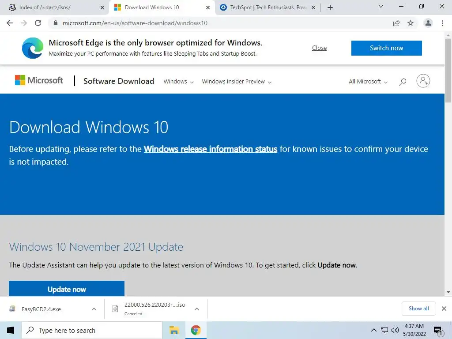Open network status tray icon
Image resolution: width=452 pixels, height=339 pixels.
[x=384, y=330]
